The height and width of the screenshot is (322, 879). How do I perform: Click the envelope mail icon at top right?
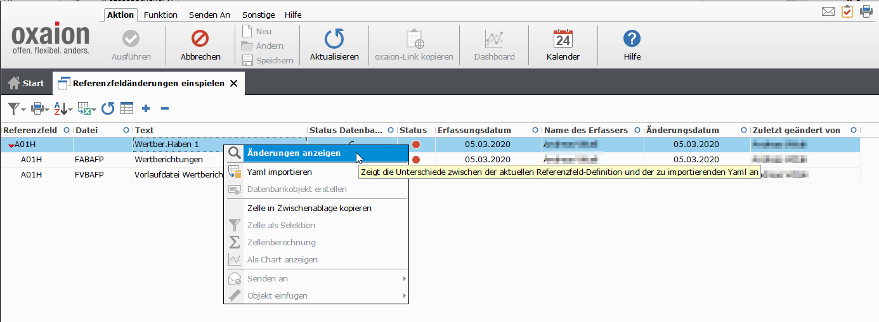(828, 11)
